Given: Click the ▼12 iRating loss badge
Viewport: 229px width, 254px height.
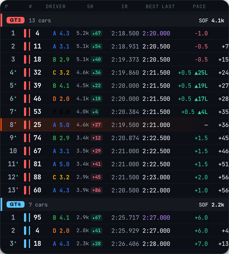Looking at the screenshot, I should pos(97,138).
